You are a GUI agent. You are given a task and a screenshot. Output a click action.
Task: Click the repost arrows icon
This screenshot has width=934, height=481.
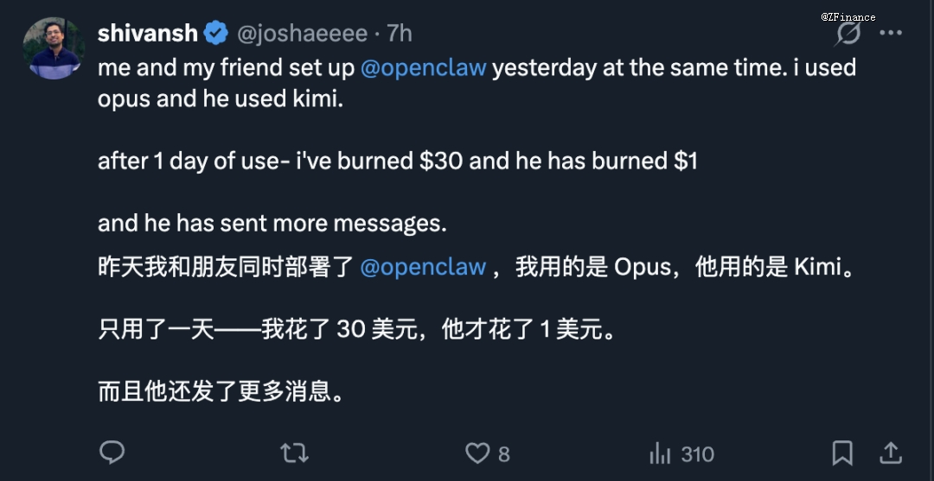295,453
